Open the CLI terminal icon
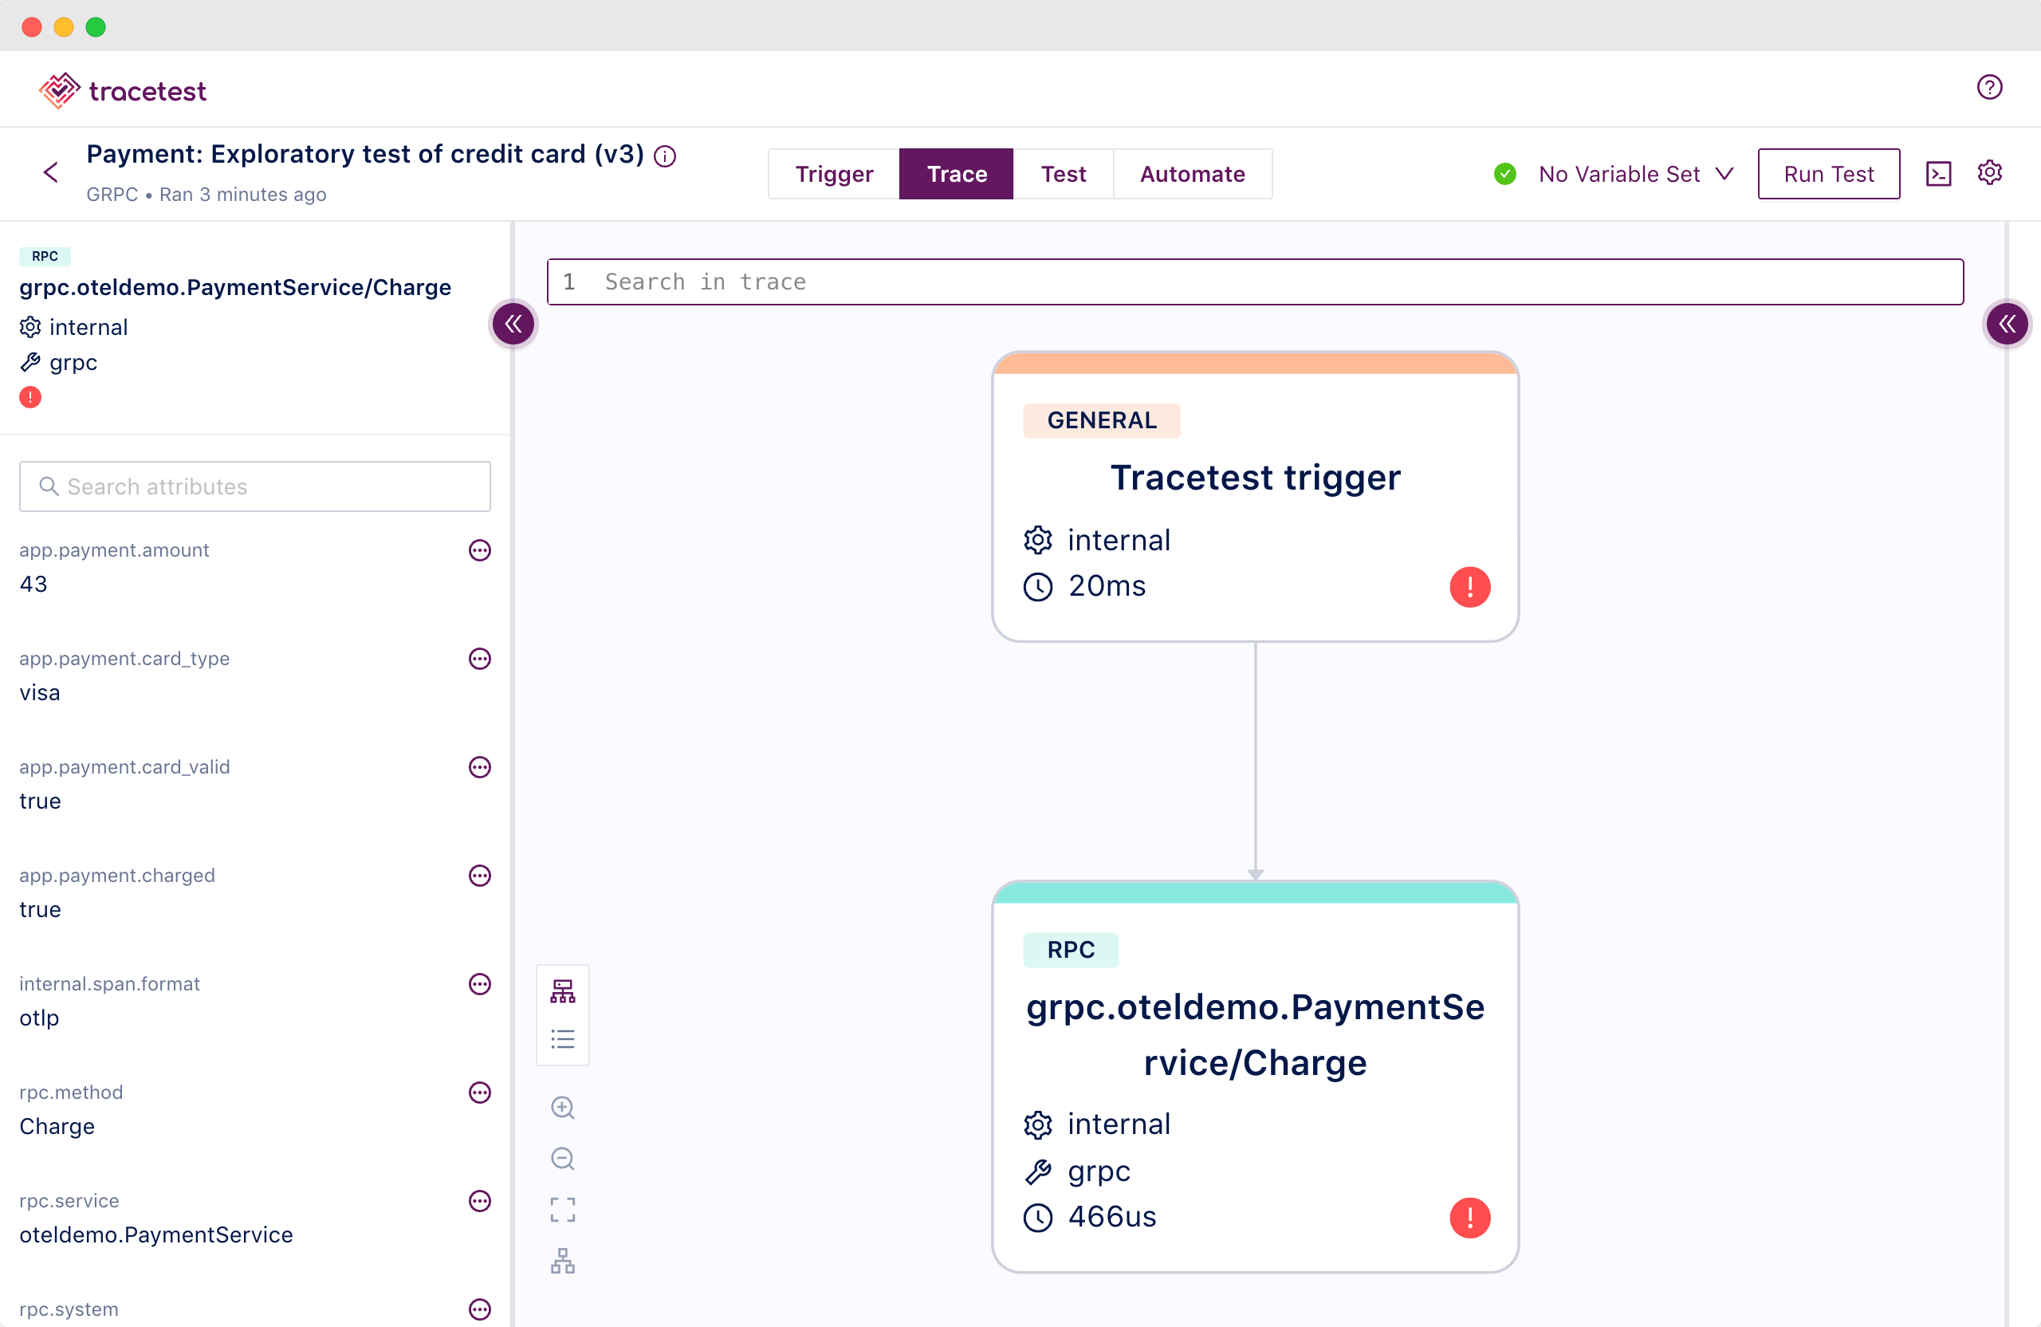This screenshot has width=2041, height=1327. click(x=1938, y=174)
